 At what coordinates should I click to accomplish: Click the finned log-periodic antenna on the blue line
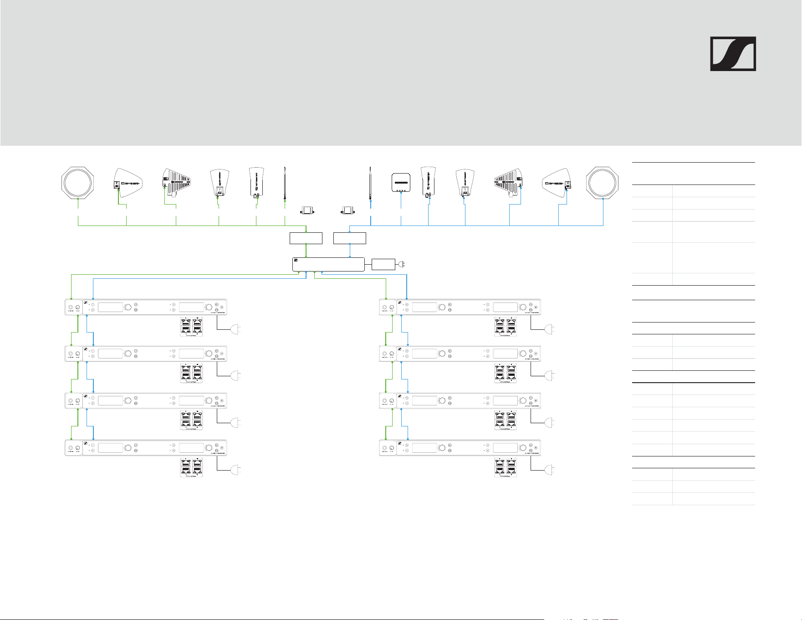(508, 183)
